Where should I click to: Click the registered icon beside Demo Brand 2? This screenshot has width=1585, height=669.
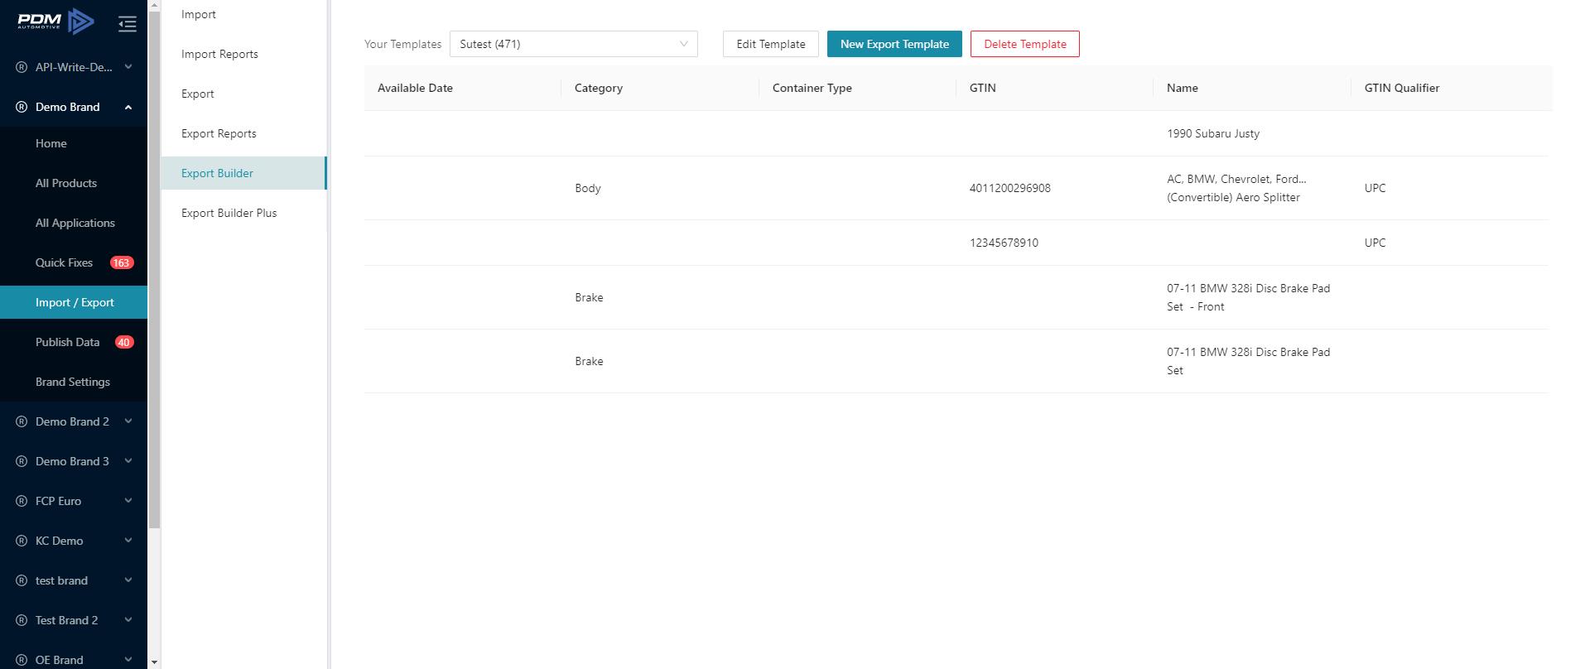click(x=22, y=421)
